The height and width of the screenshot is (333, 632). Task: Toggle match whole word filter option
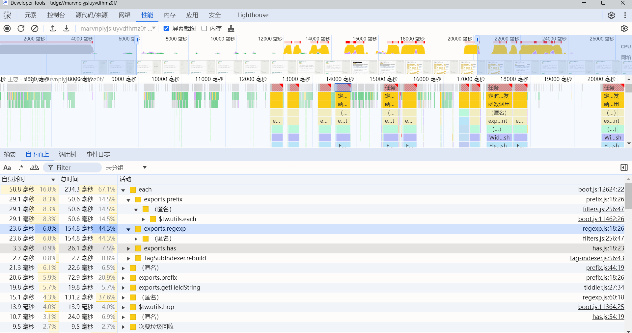tap(34, 167)
